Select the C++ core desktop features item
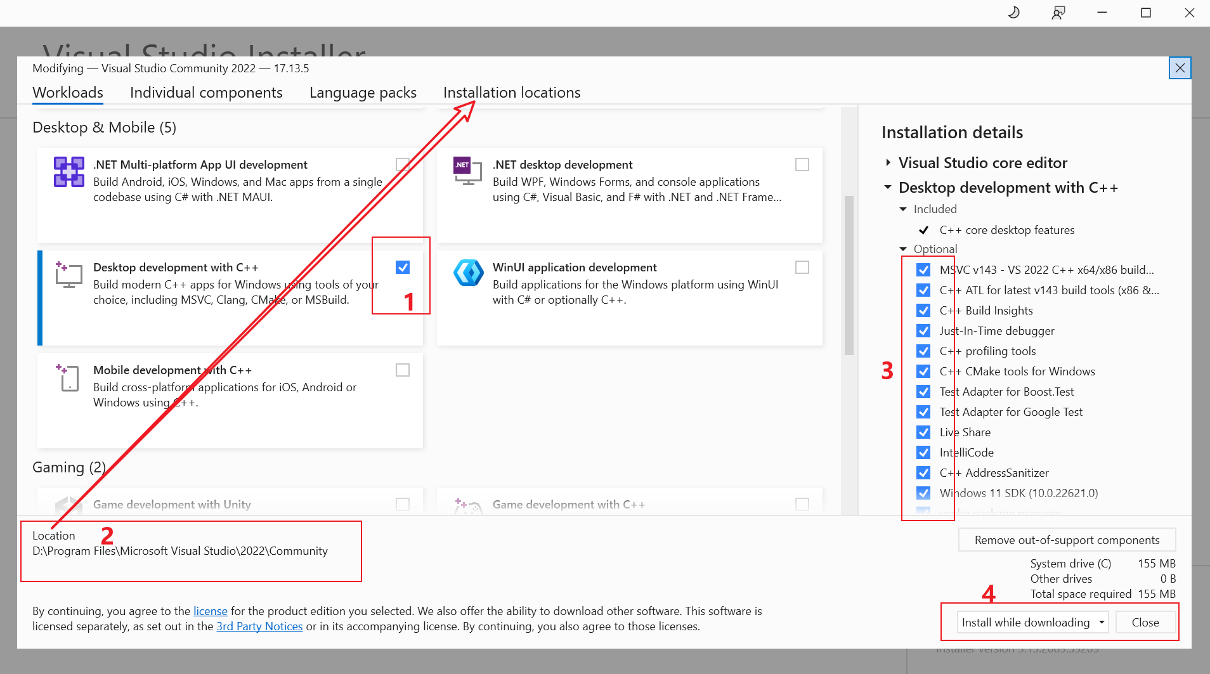Image resolution: width=1210 pixels, height=674 pixels. tap(1007, 230)
